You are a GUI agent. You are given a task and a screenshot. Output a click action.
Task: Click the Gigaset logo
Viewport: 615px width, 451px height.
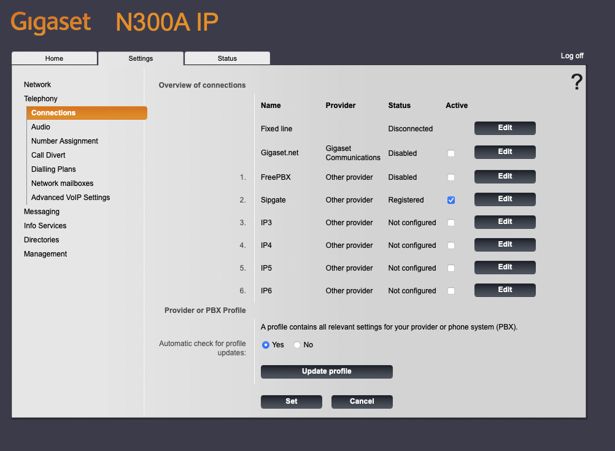tap(51, 22)
